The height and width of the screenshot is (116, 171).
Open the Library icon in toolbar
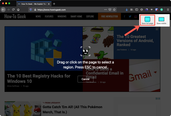click(x=132, y=10)
